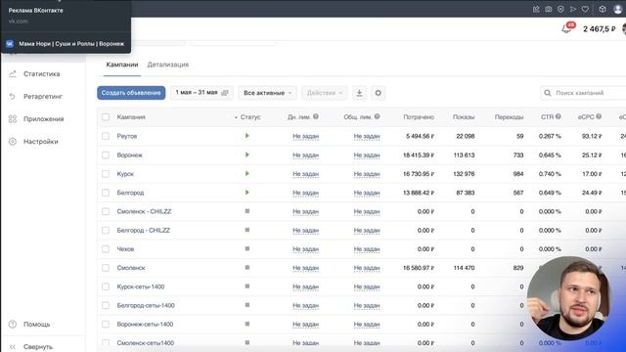Click the Смоленск stopped status icon
Viewport: 626px width, 352px height.
pos(247,267)
